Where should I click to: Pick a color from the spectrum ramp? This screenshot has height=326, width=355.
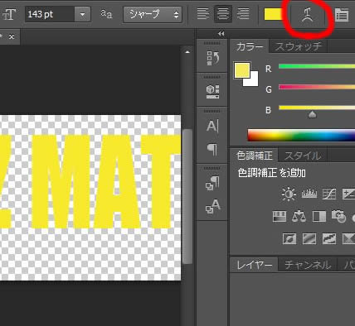(301, 135)
